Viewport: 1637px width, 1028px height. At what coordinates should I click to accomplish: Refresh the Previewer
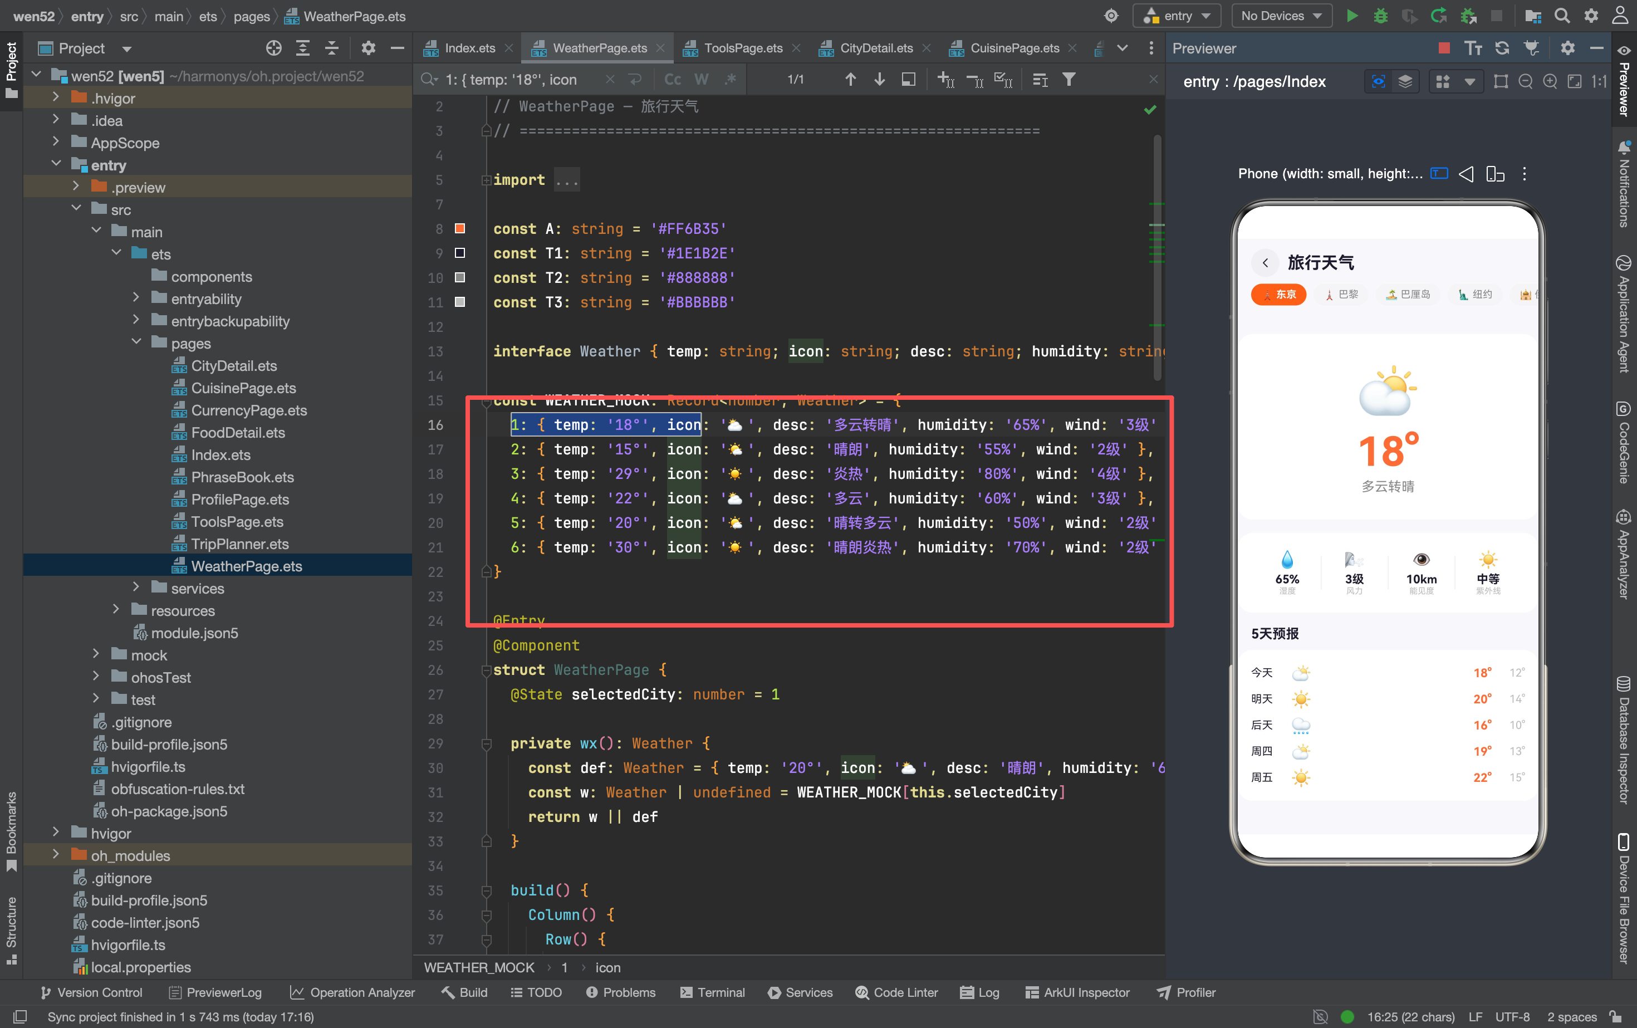click(1502, 47)
